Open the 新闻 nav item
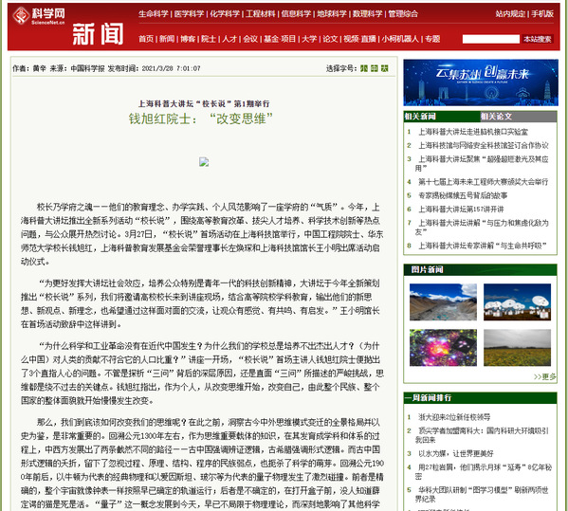Screen dimensions: 568x511 point(167,39)
